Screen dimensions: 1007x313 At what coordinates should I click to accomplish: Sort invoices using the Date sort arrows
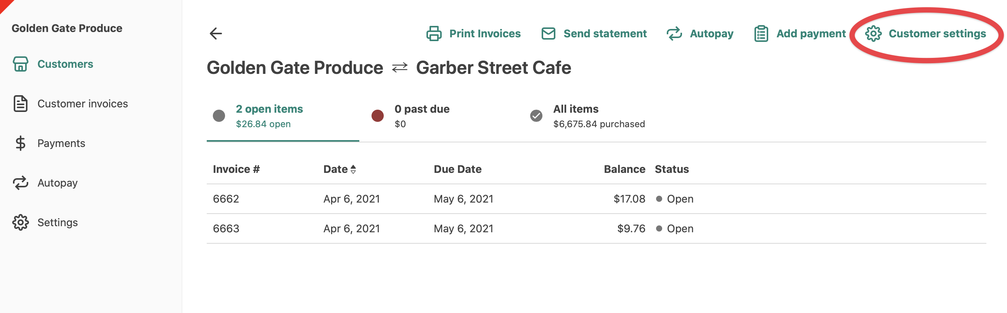[x=353, y=169]
